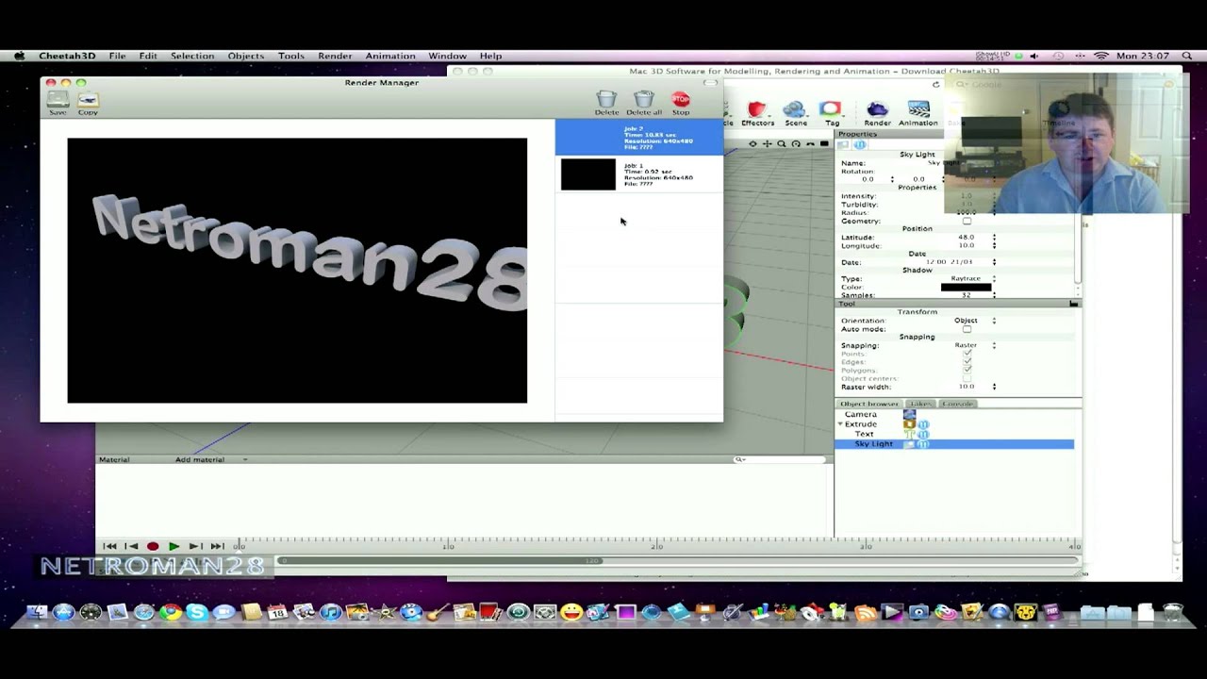Screen dimensions: 1207x679
Task: Copy the rendered image
Action: click(88, 102)
